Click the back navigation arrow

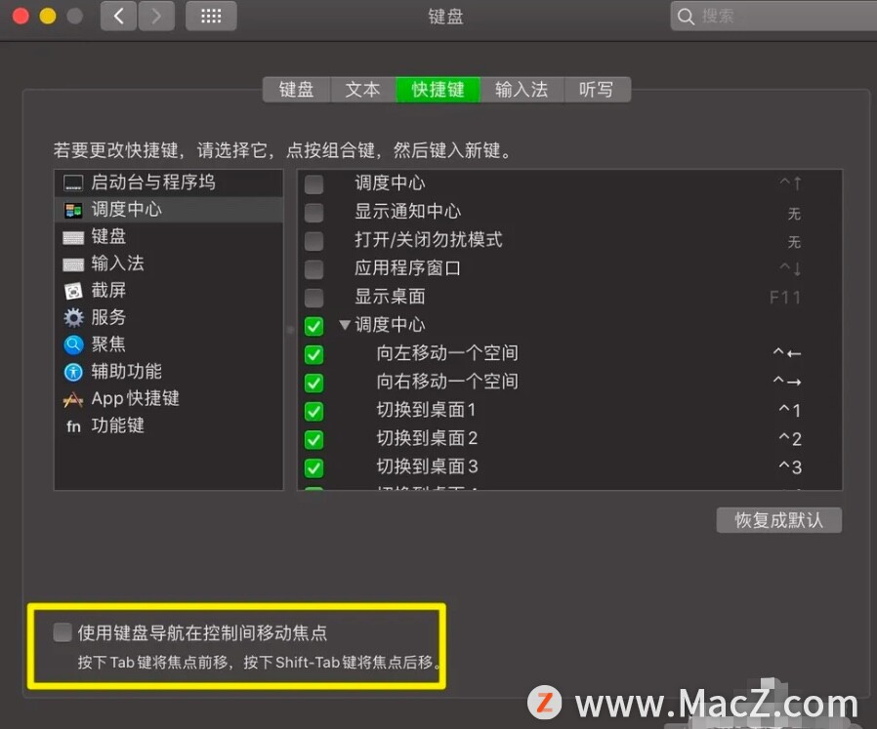tap(118, 17)
